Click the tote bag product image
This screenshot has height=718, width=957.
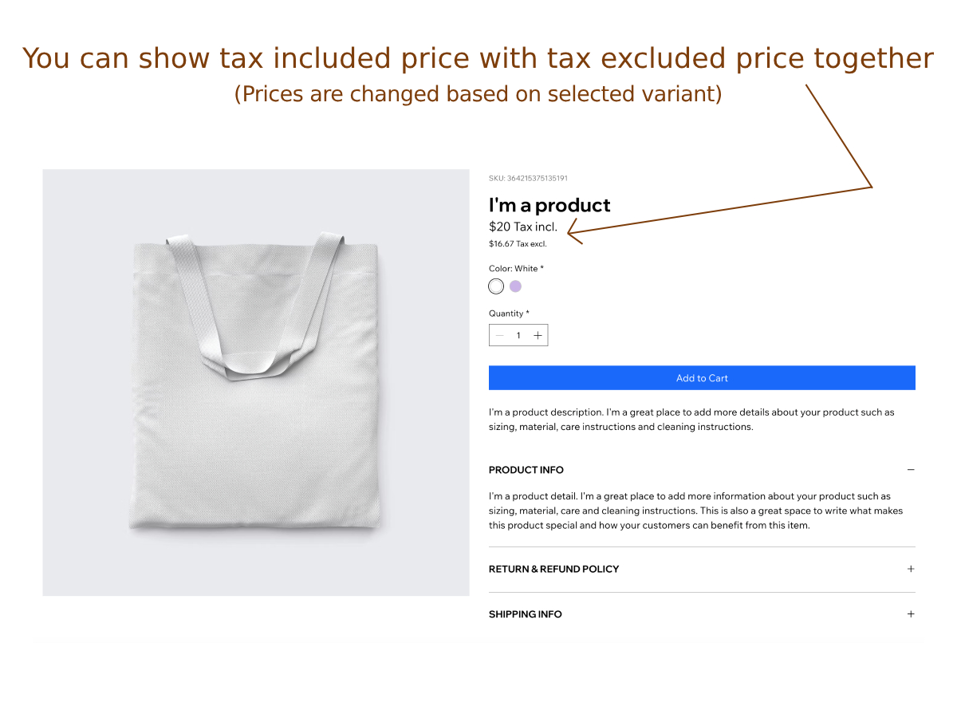pyautogui.click(x=256, y=382)
